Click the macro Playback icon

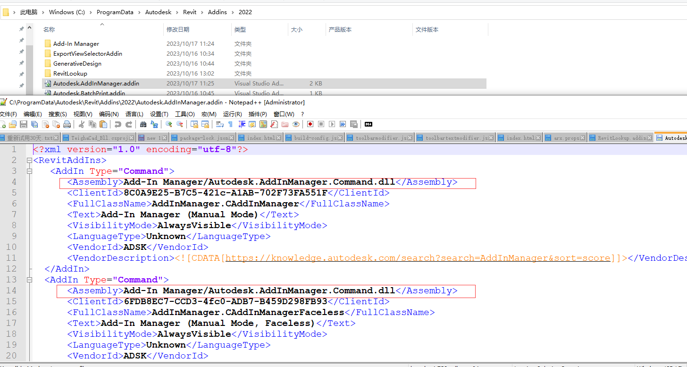tap(332, 124)
